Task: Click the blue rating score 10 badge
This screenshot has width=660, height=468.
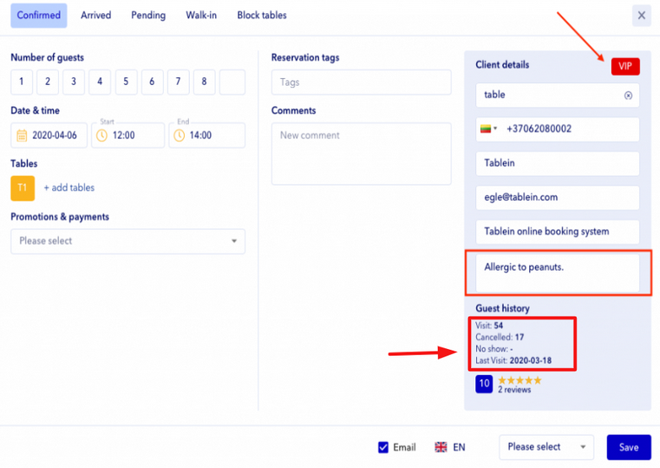Action: click(x=484, y=384)
